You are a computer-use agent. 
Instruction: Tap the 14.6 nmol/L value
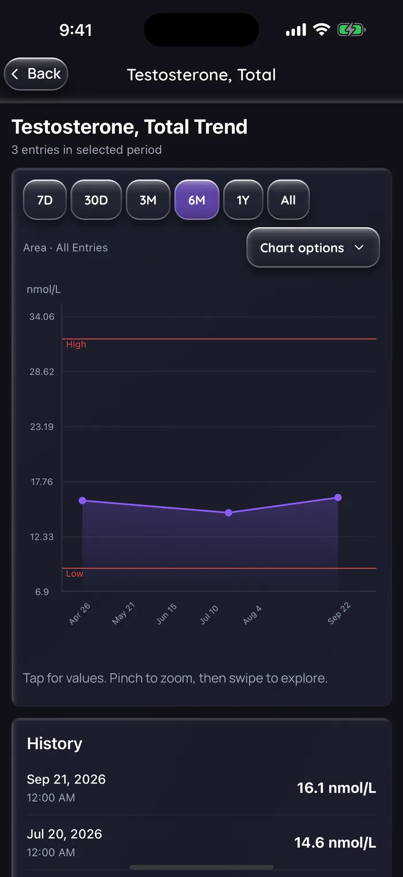pyautogui.click(x=335, y=843)
